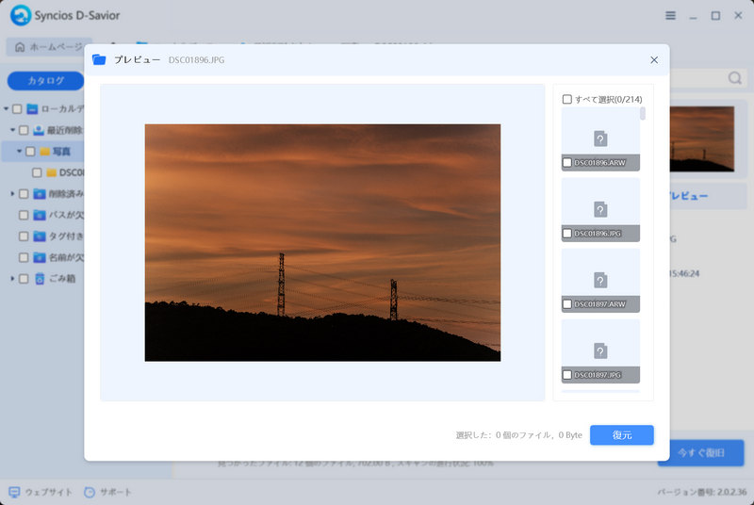Toggle the ローカル drive checkbox in sidebar
This screenshot has height=505, width=754.
(17, 108)
